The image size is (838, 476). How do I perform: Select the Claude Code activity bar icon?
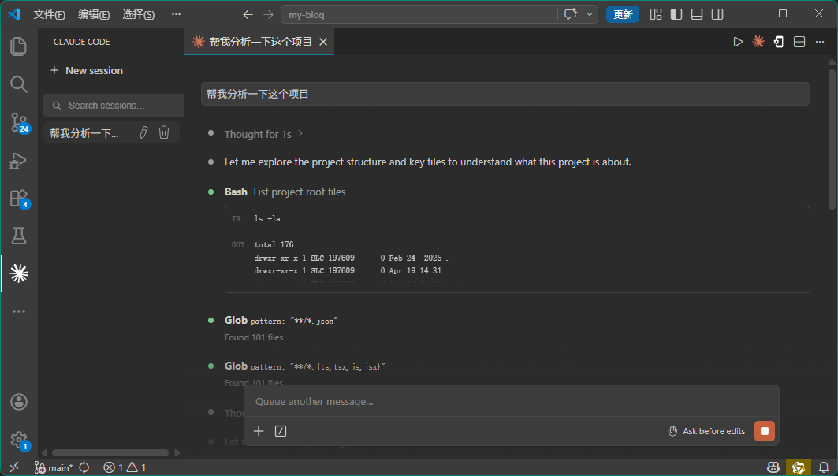(19, 273)
